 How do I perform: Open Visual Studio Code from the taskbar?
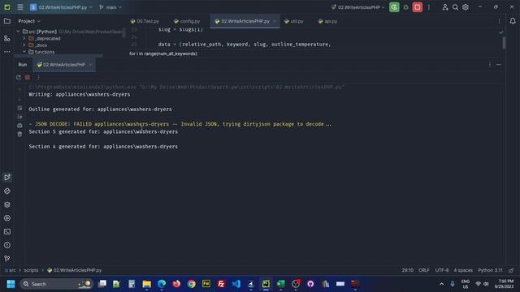click(x=236, y=284)
